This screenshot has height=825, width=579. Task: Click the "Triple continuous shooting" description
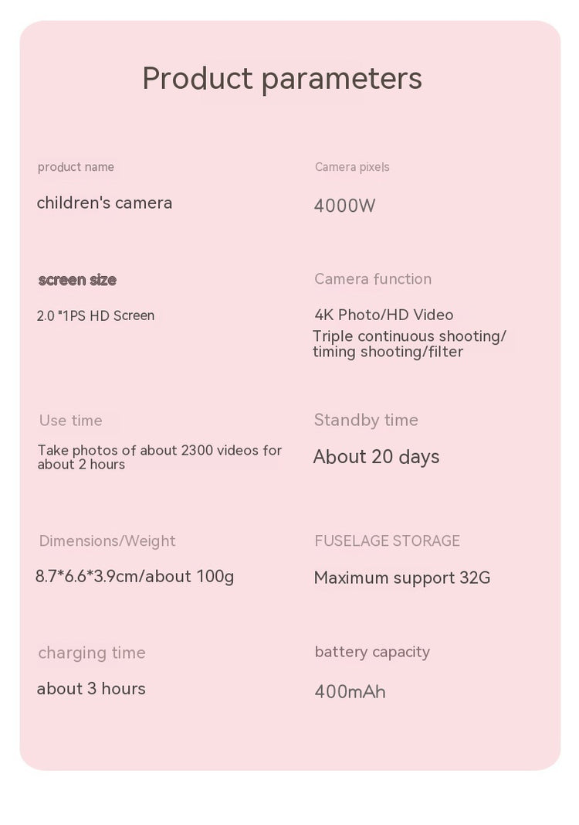tap(409, 344)
